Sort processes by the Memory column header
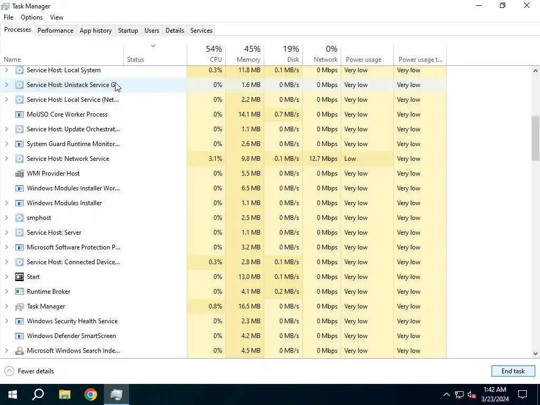Image resolution: width=540 pixels, height=405 pixels. point(245,55)
